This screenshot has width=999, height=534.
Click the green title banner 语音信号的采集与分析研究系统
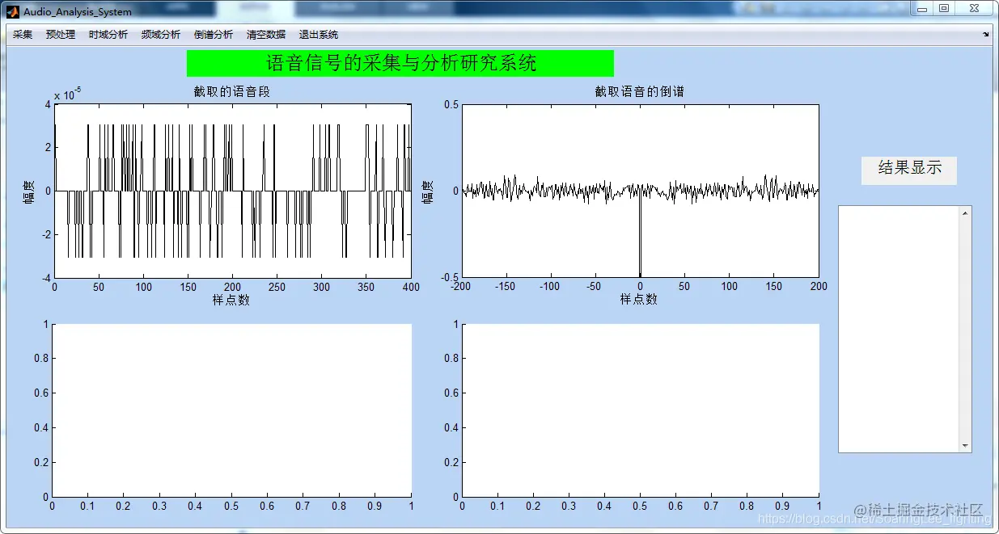coord(400,63)
